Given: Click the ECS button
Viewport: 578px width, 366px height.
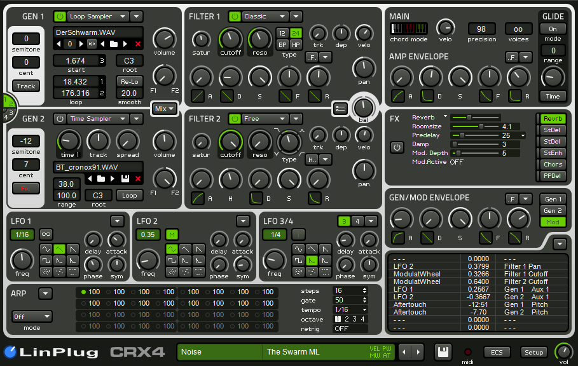Looking at the screenshot, I should point(497,353).
